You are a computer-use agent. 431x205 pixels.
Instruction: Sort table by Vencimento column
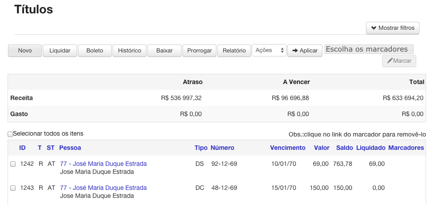coord(288,148)
